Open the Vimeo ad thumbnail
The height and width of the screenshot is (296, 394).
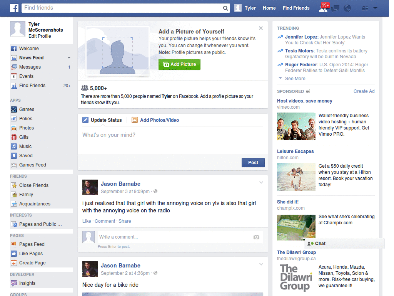coord(296,126)
